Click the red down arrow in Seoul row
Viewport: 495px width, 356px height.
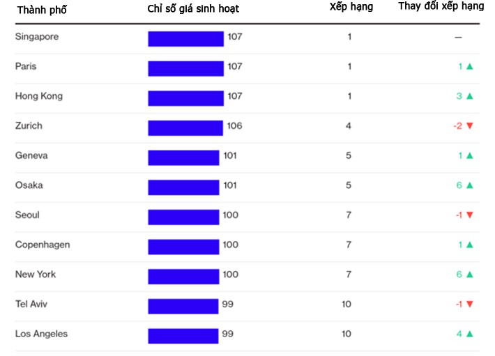click(x=470, y=215)
